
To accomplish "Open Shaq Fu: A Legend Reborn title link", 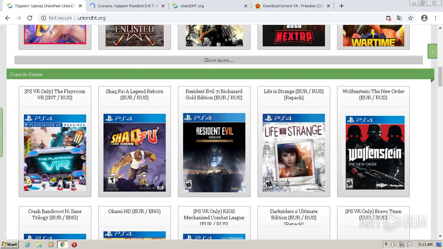I will 134,94.
